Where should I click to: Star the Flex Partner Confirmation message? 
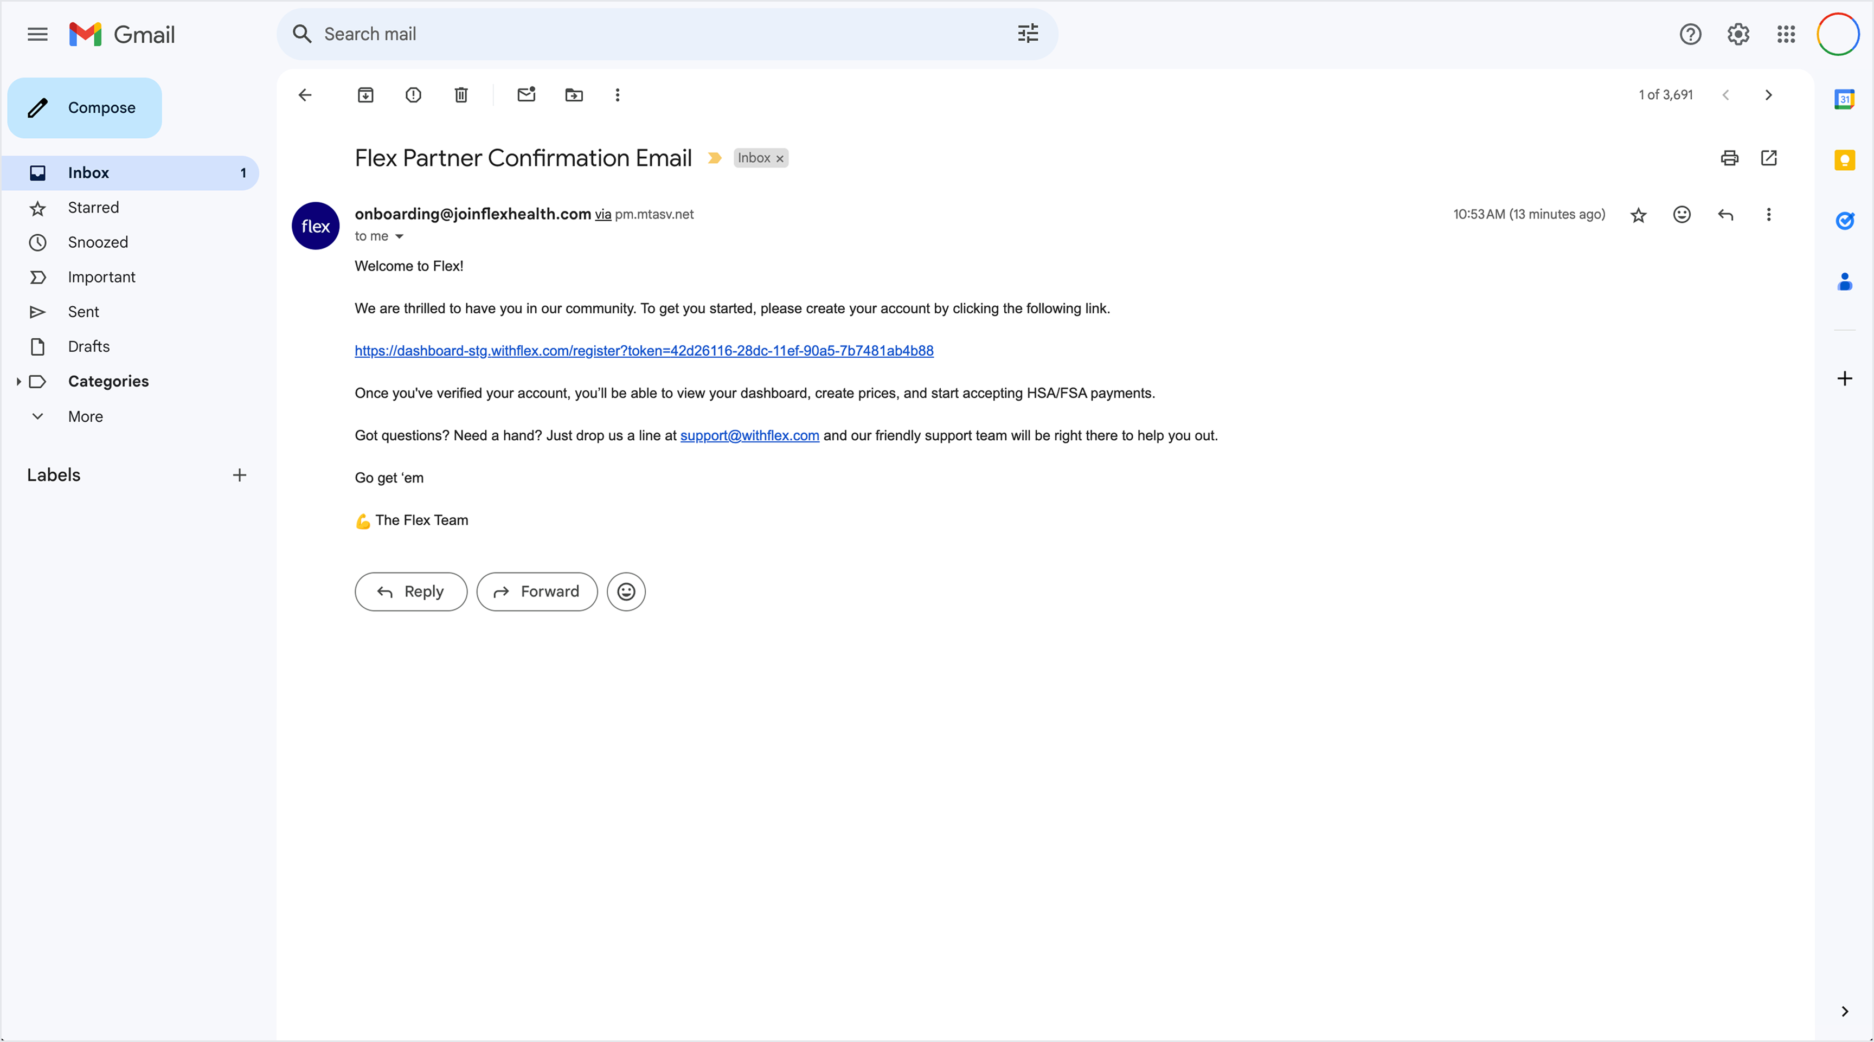click(1638, 215)
